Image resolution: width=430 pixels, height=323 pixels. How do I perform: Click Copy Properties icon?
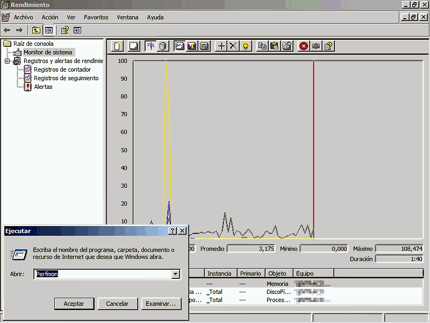[x=262, y=46]
